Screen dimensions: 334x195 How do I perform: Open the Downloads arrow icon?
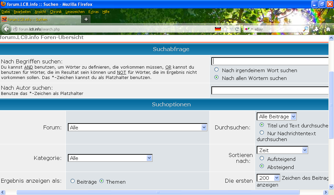coord(316,29)
